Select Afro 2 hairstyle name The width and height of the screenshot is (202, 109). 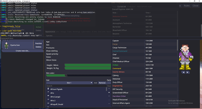point(53,101)
